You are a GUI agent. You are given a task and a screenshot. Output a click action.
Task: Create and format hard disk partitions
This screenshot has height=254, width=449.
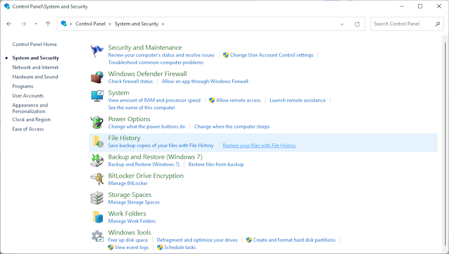point(294,240)
